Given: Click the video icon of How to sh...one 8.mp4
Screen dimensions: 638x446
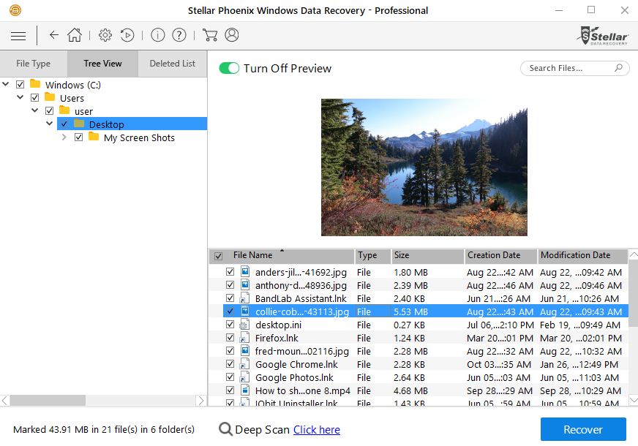Looking at the screenshot, I should coord(244,390).
